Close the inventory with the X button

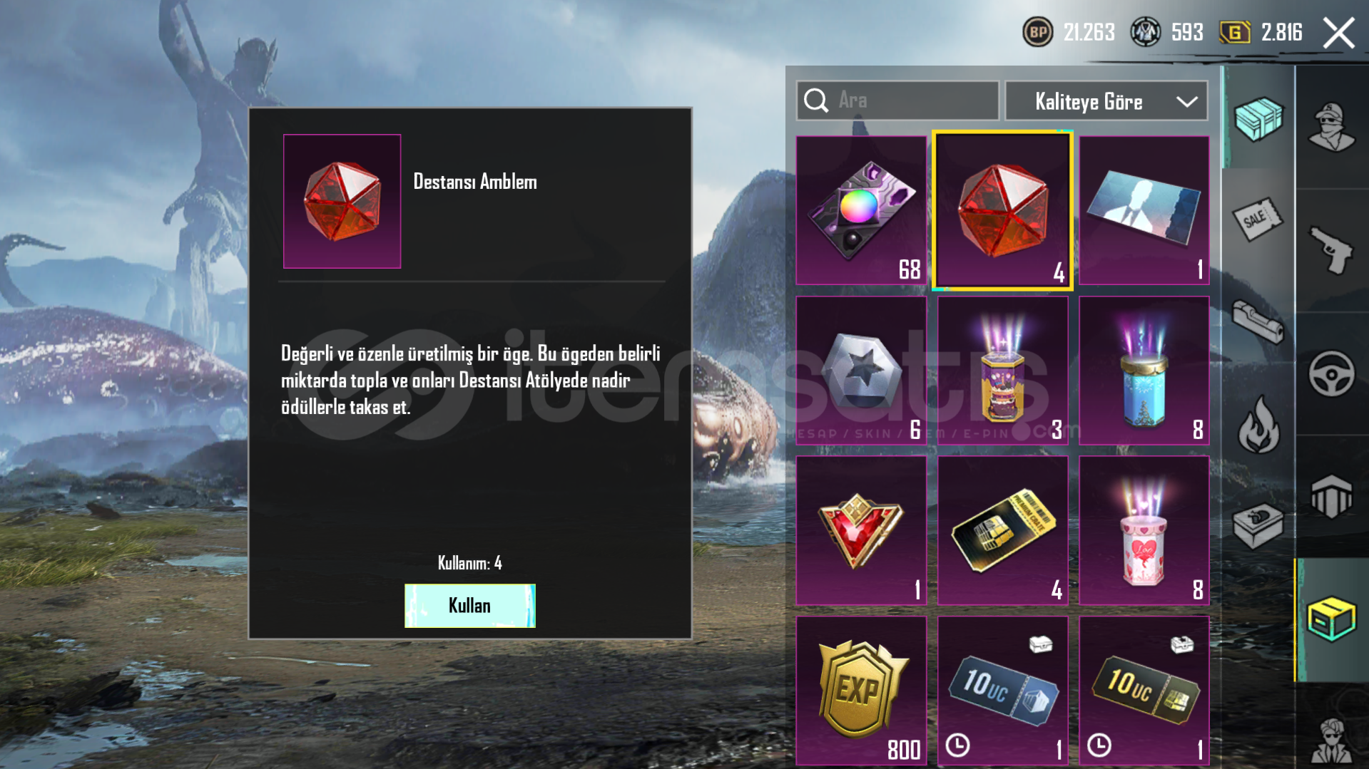(x=1338, y=33)
